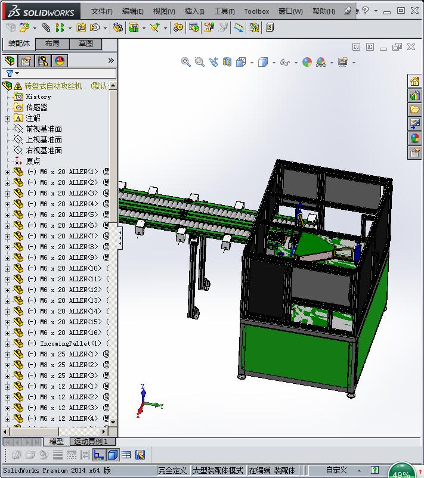Click the save-with-pencil bottom toolbar icon
This screenshot has height=478, width=424.
140,455
